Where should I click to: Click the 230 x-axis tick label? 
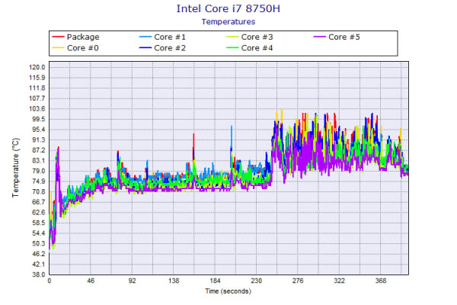coord(257,281)
